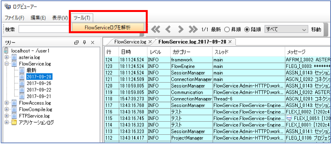Expand the FlowAccess.log tree node
Image resolution: width=331 pixels, height=144 pixels.
(7, 103)
